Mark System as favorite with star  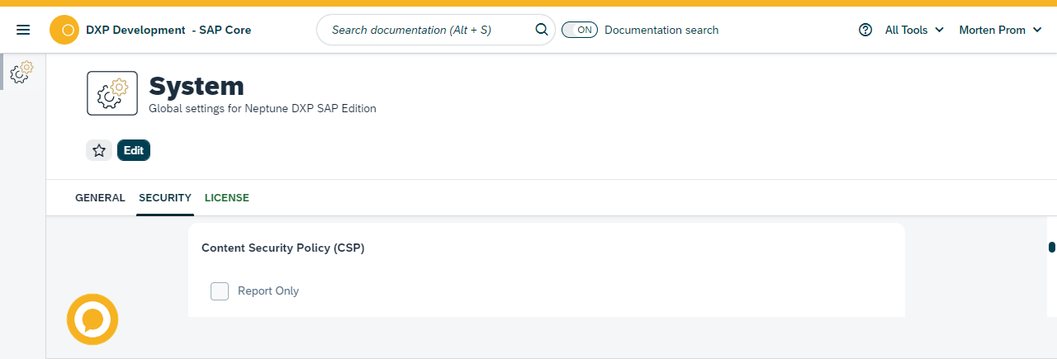(x=99, y=150)
